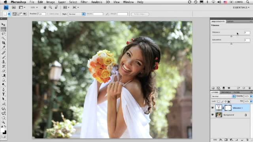Select the Eraser tool
The height and width of the screenshot is (142, 253).
point(4,71)
